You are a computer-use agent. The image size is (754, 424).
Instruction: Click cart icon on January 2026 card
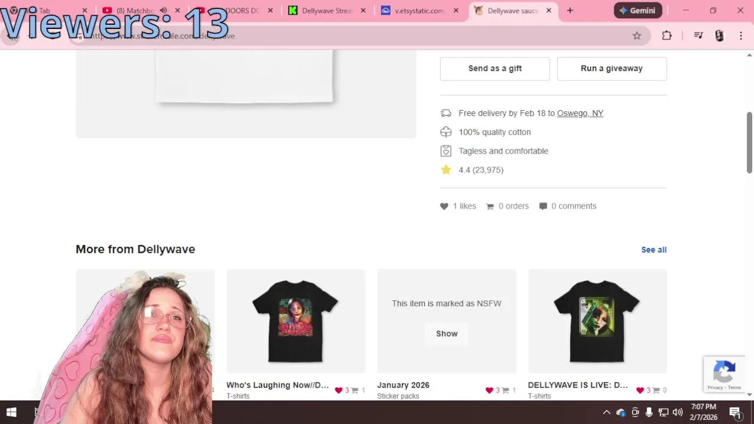click(x=505, y=390)
